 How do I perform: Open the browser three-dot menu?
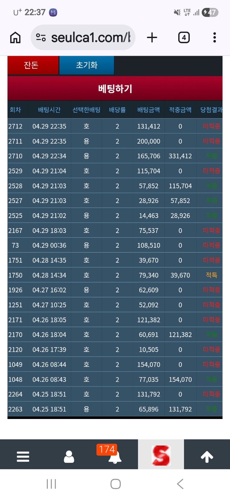tap(214, 37)
